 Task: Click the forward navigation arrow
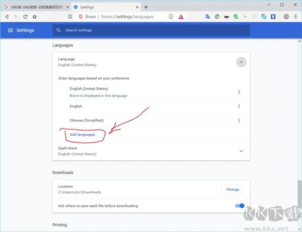pos(16,17)
